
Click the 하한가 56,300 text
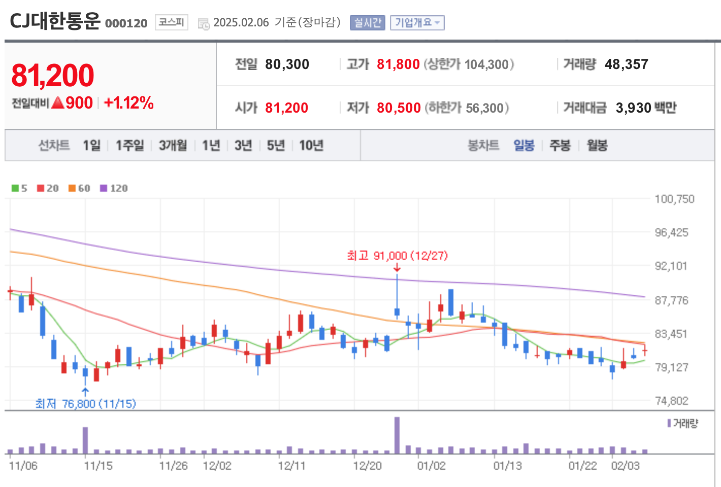467,108
